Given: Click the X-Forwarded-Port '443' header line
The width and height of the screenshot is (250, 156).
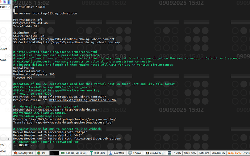Looking at the screenshot, I should pyautogui.click(x=48, y=135).
